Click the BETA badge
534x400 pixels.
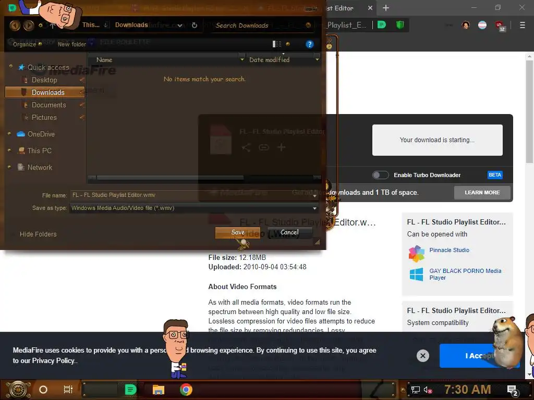pyautogui.click(x=495, y=175)
